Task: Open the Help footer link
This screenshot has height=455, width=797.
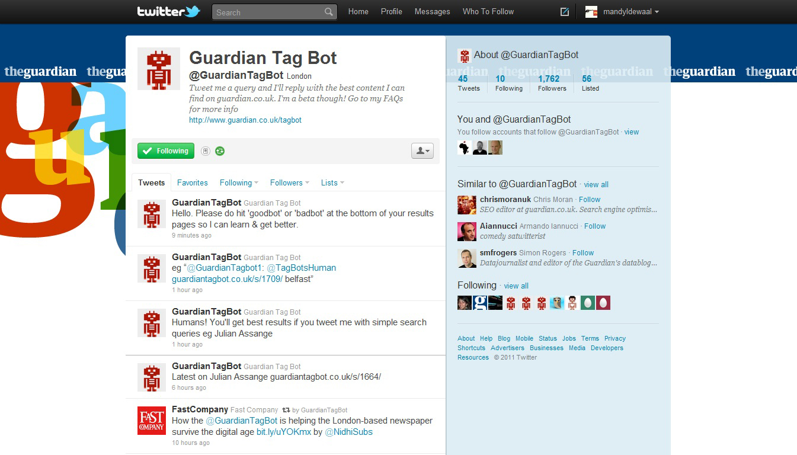Action: pos(486,338)
